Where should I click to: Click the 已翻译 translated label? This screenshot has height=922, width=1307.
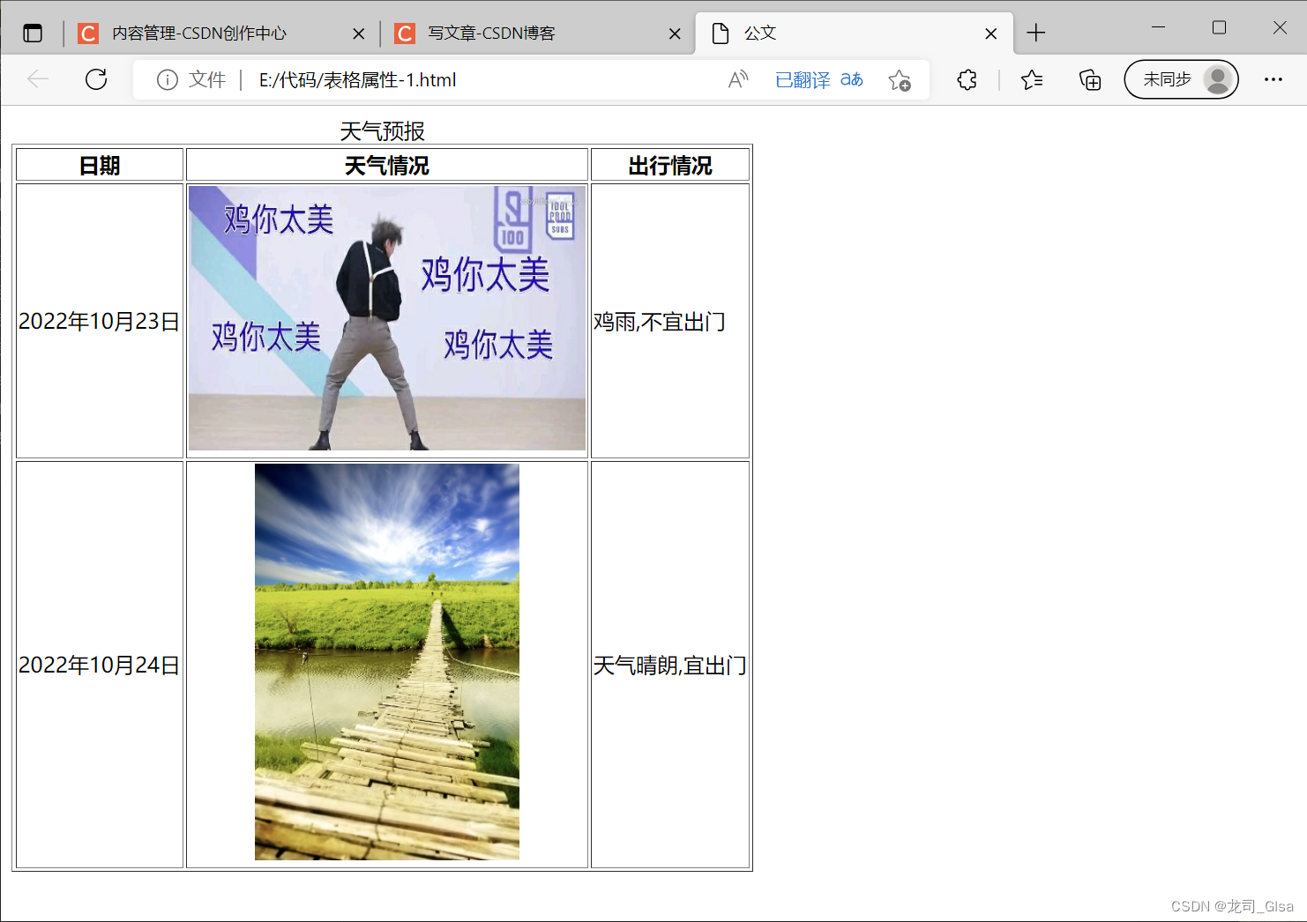pyautogui.click(x=803, y=80)
